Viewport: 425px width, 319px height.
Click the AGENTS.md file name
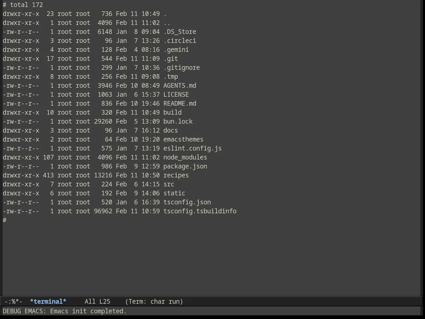(180, 85)
